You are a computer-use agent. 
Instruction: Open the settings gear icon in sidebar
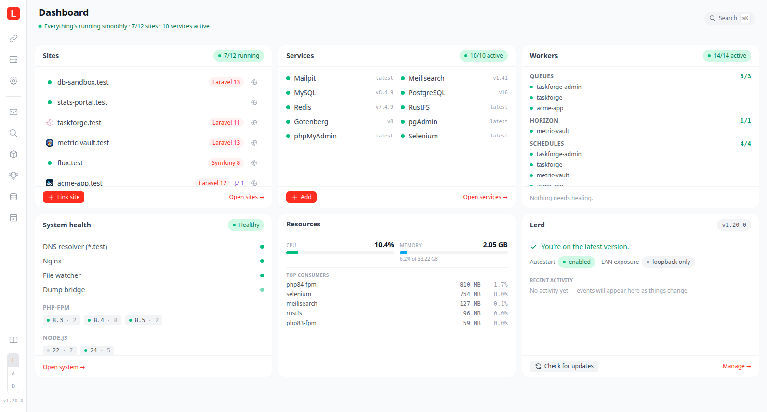(13, 81)
